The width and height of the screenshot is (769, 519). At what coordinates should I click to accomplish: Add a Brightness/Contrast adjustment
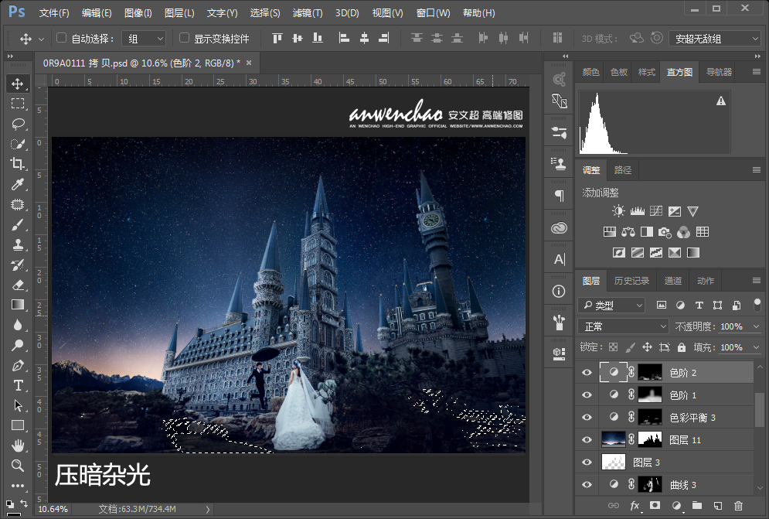coord(618,211)
